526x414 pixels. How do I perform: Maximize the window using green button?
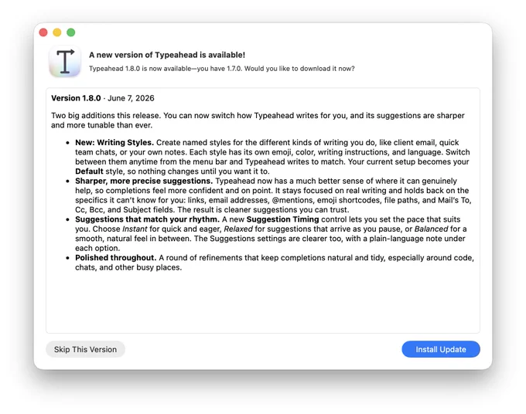71,32
